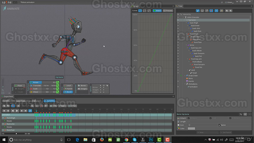Screen dimensions: 254x143
Task: Toggle Rotation inherit checkbox
Action: coord(188,118)
